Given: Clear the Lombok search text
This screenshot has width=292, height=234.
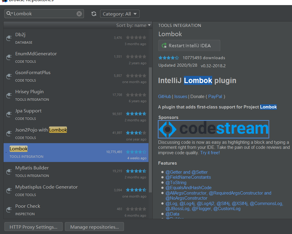Looking at the screenshot, I should (79, 13).
